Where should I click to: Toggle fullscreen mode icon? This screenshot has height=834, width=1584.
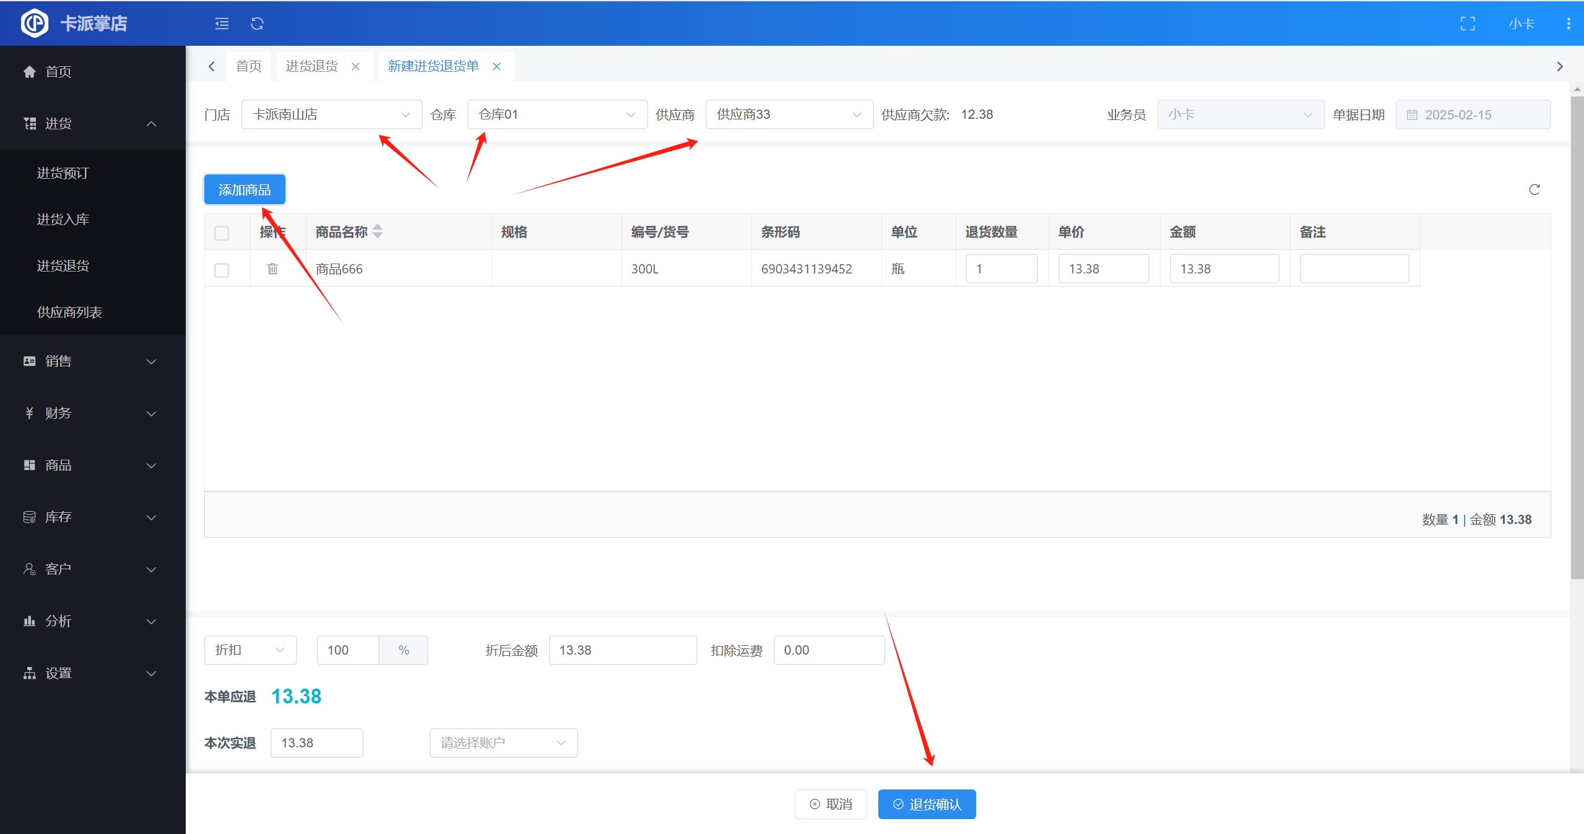[1468, 24]
